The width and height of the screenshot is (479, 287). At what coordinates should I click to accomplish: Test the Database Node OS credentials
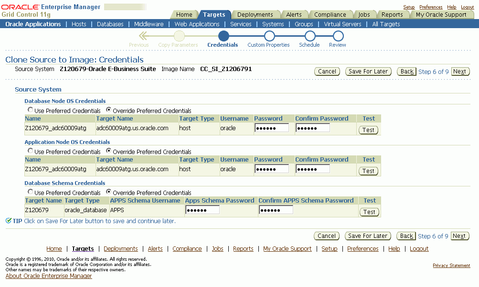click(368, 130)
